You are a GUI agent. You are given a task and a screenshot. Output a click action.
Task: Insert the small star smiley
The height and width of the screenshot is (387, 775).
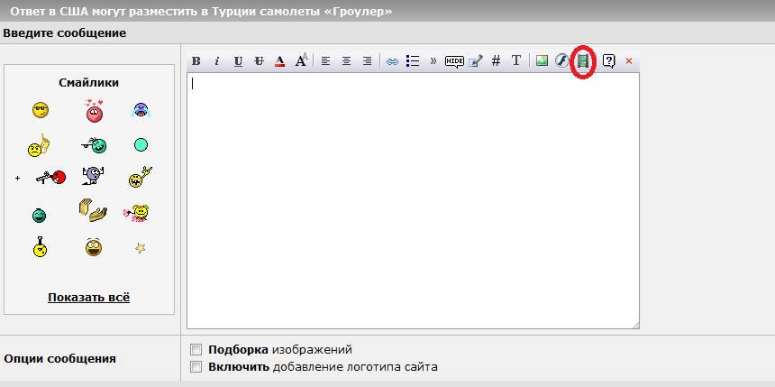(141, 248)
